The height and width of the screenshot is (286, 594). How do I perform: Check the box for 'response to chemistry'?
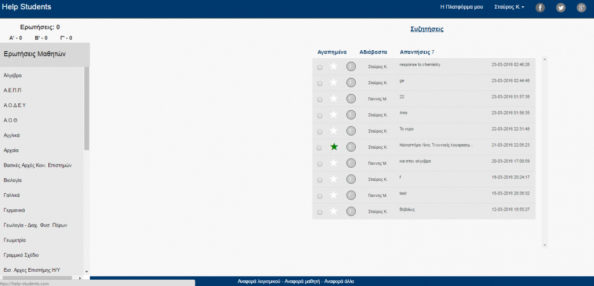point(320,67)
